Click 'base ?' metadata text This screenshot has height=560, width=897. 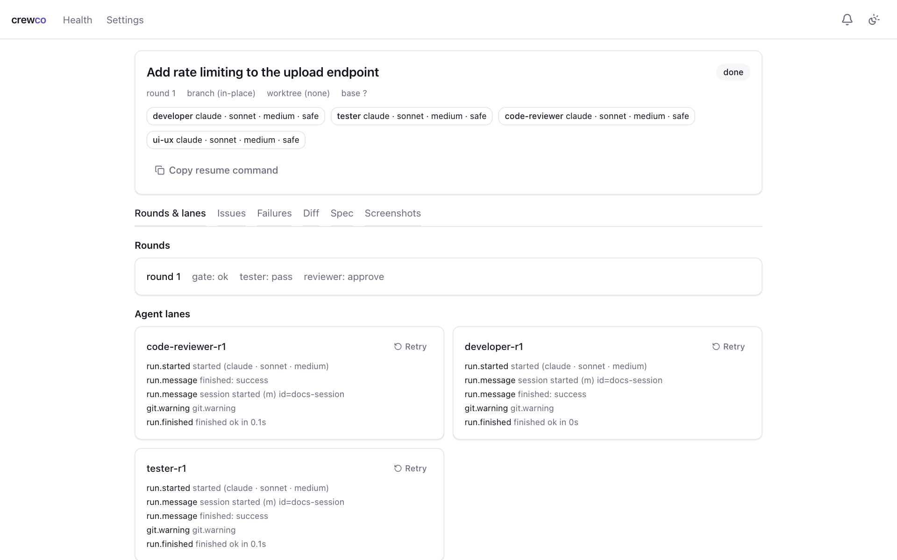(x=354, y=93)
